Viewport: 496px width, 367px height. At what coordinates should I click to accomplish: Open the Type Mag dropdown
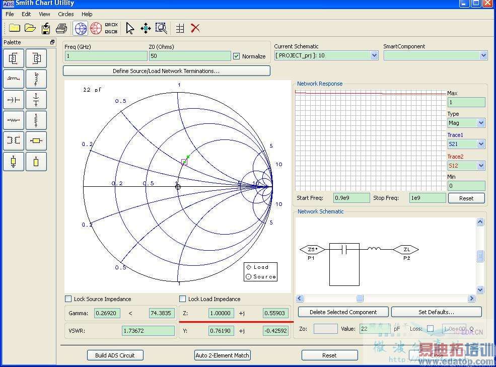[x=480, y=123]
